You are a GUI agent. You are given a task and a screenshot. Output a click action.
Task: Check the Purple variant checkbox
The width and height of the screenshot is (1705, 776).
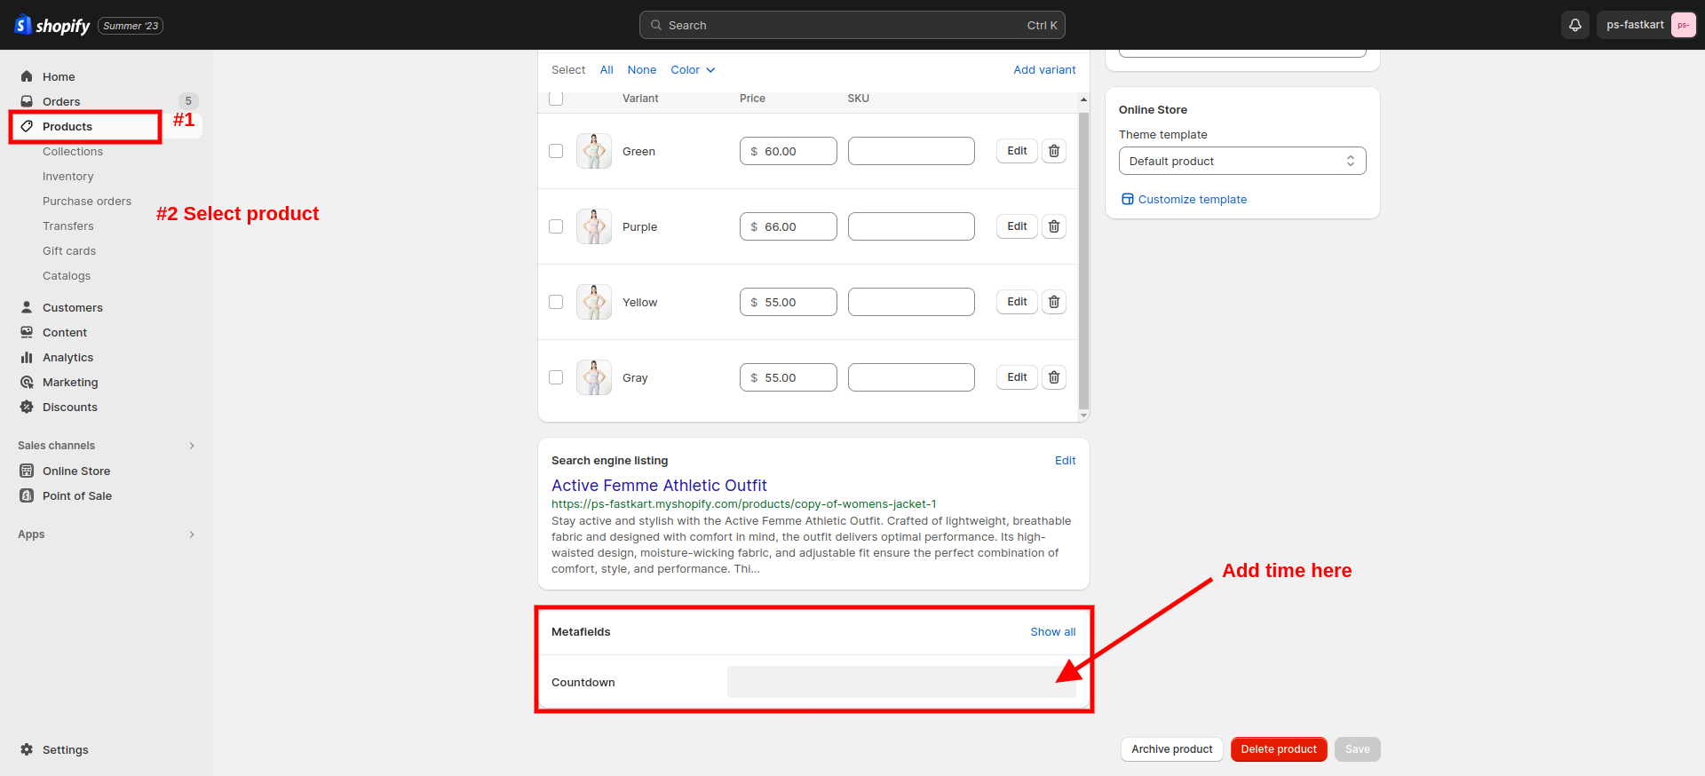tap(556, 226)
